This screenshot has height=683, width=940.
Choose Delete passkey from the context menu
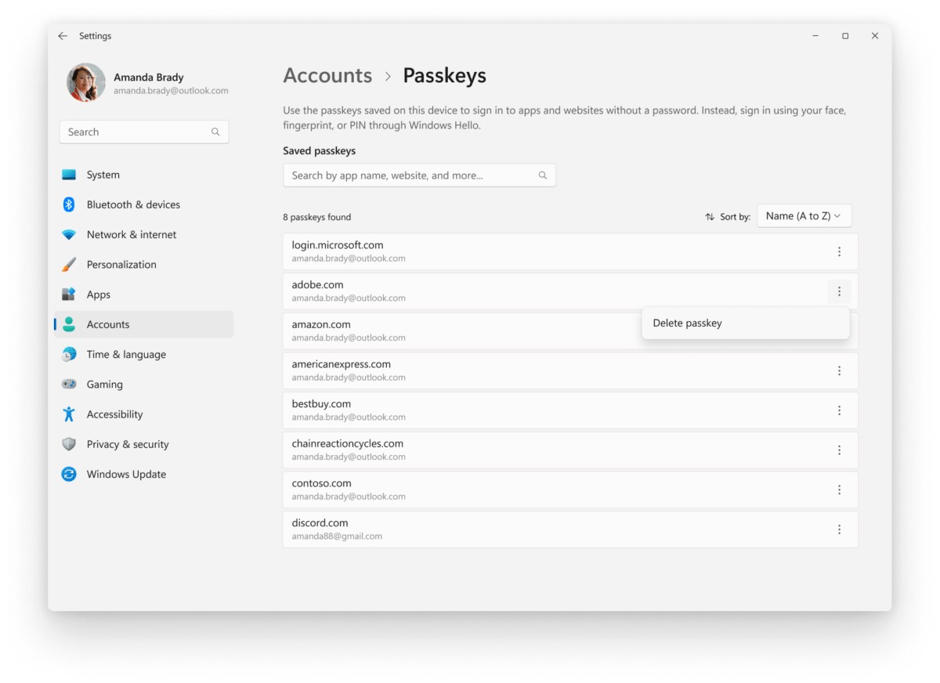pos(746,323)
